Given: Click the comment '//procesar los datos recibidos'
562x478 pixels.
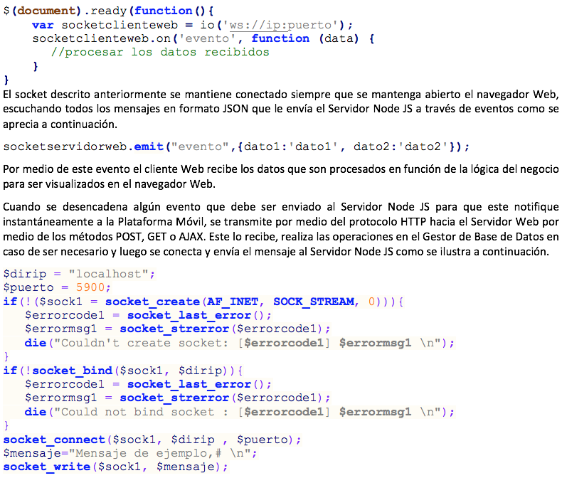Looking at the screenshot, I should 160,53.
